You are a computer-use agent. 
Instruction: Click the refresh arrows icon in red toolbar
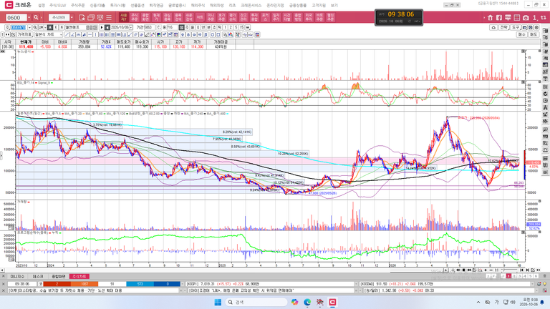pos(544,17)
